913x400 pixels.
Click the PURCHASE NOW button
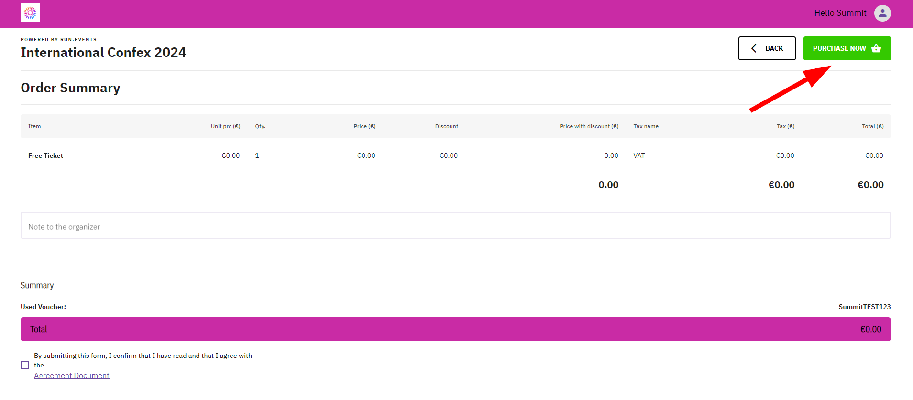point(847,48)
